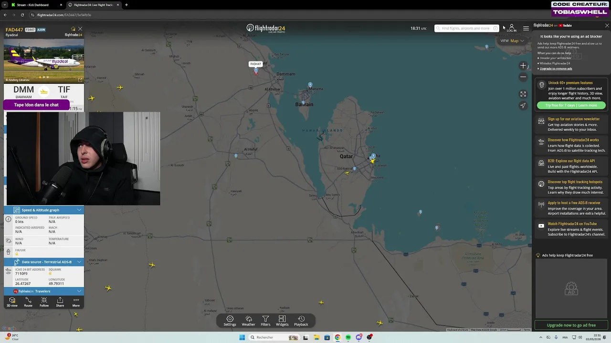Click the A20N aircraft type badge
The width and height of the screenshot is (611, 343).
[x=41, y=30]
